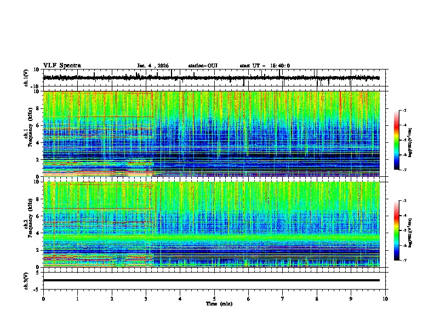This screenshot has width=434, height=335.
Task: Click the ch.3 flat black voltage trace
Action: (x=212, y=280)
